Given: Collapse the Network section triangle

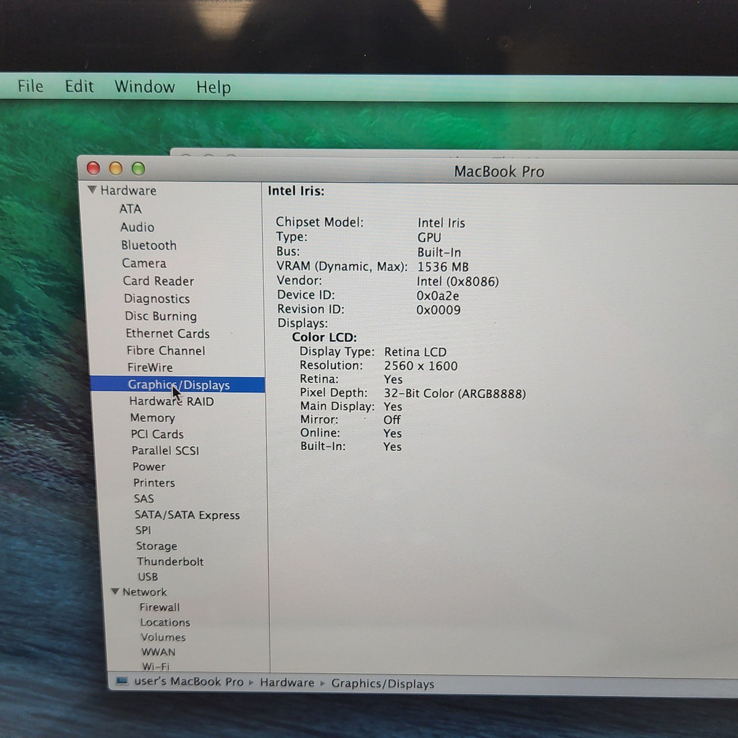Looking at the screenshot, I should 115,592.
